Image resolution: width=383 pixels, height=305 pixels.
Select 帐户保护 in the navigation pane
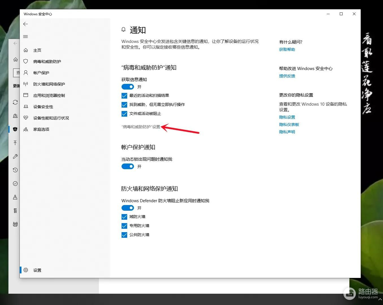[x=41, y=73]
